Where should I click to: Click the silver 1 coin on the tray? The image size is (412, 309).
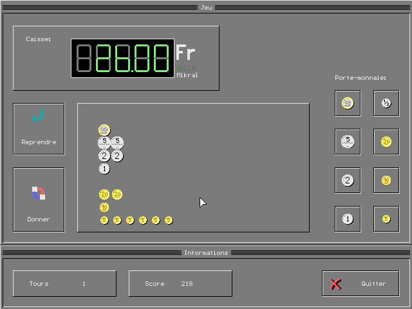(104, 169)
